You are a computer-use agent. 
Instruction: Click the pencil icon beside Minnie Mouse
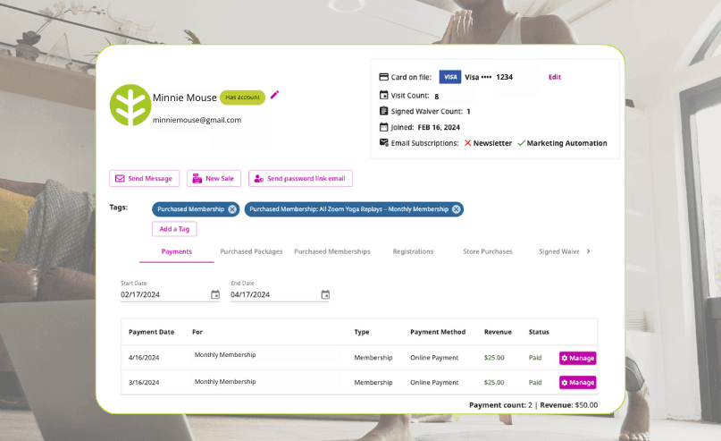[x=274, y=94]
